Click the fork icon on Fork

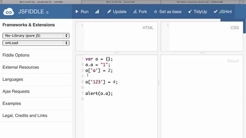tap(135, 11)
